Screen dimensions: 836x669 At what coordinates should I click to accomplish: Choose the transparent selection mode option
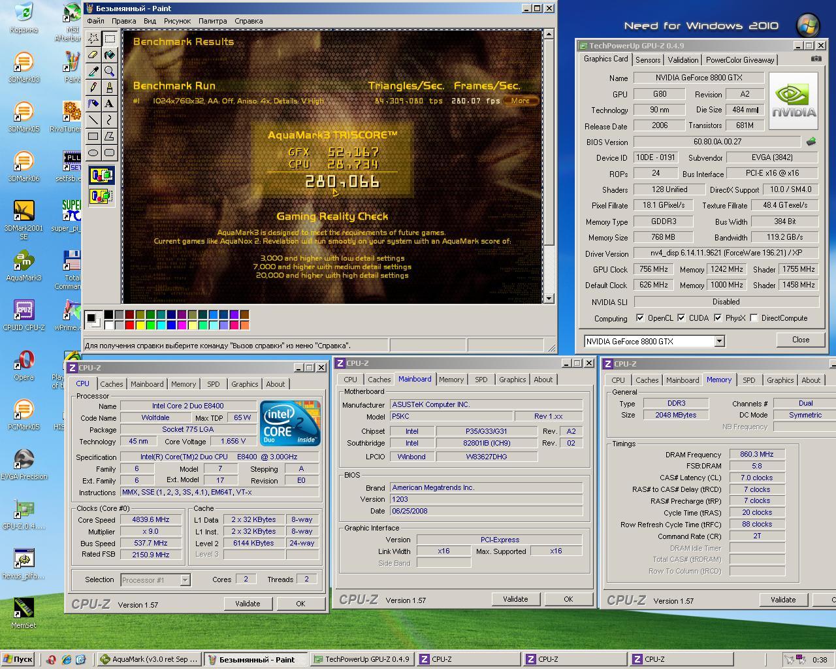(x=101, y=195)
